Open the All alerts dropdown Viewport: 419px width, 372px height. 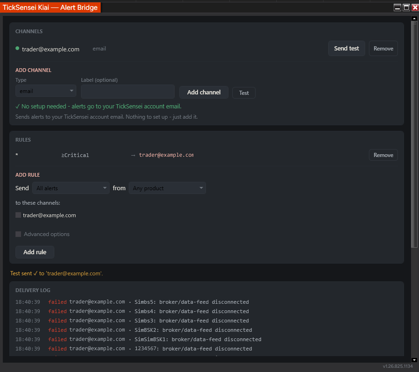(71, 188)
